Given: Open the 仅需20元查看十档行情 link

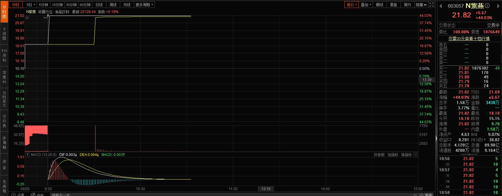Looking at the screenshot, I should click(x=469, y=39).
